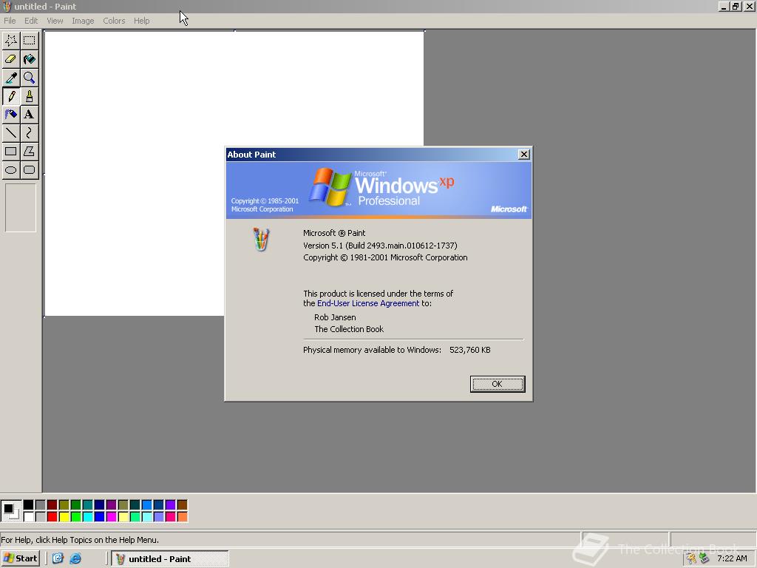
Task: Choose the Curve tool
Action: 29,133
